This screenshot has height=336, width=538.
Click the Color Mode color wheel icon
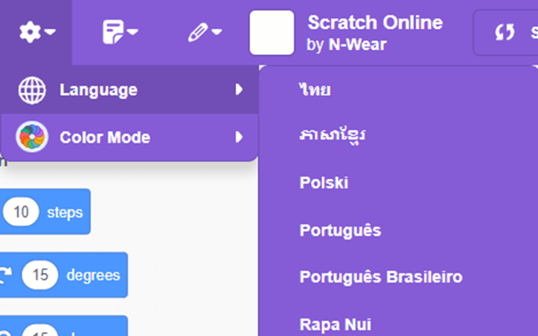point(32,138)
